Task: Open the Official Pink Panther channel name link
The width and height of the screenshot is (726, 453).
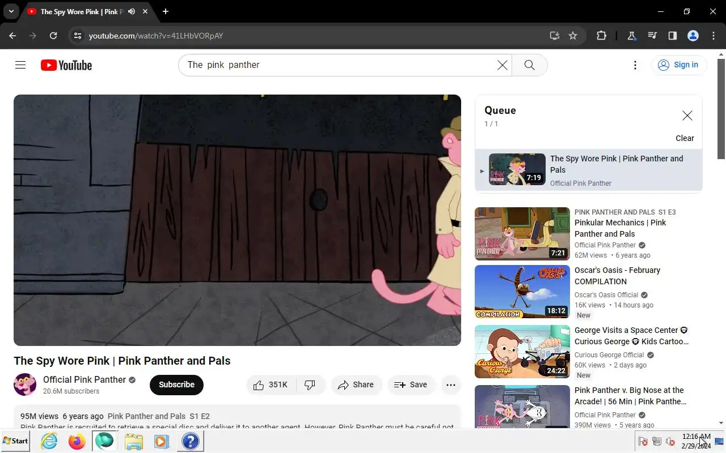Action: (85, 379)
